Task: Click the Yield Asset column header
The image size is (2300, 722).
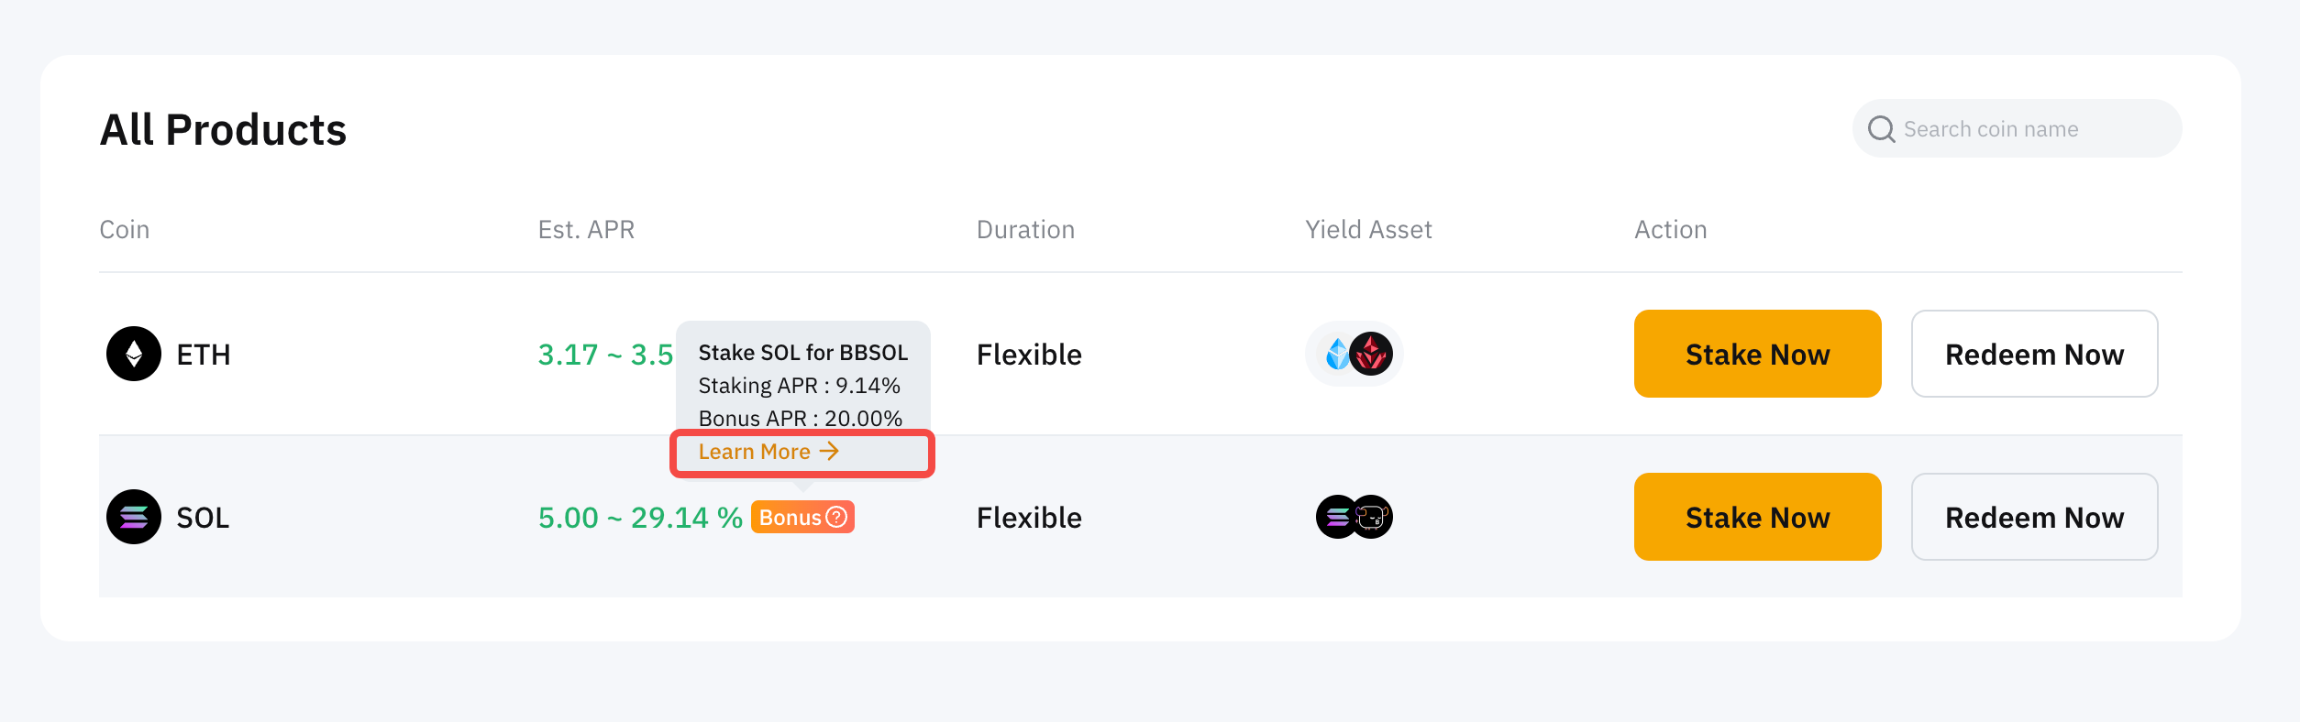Action: (x=1368, y=229)
